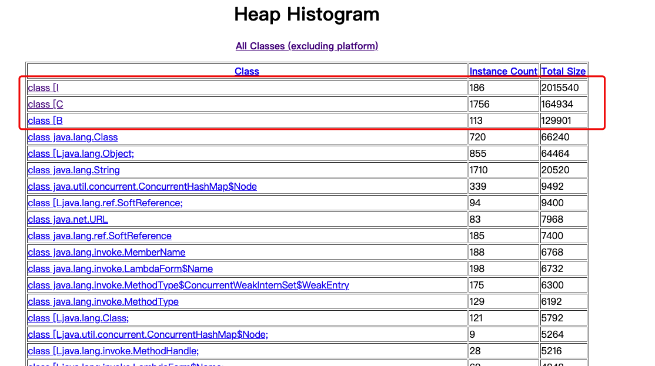The image size is (655, 366).
Task: Open class java.lang.ref.SoftReference link
Action: [x=99, y=236]
